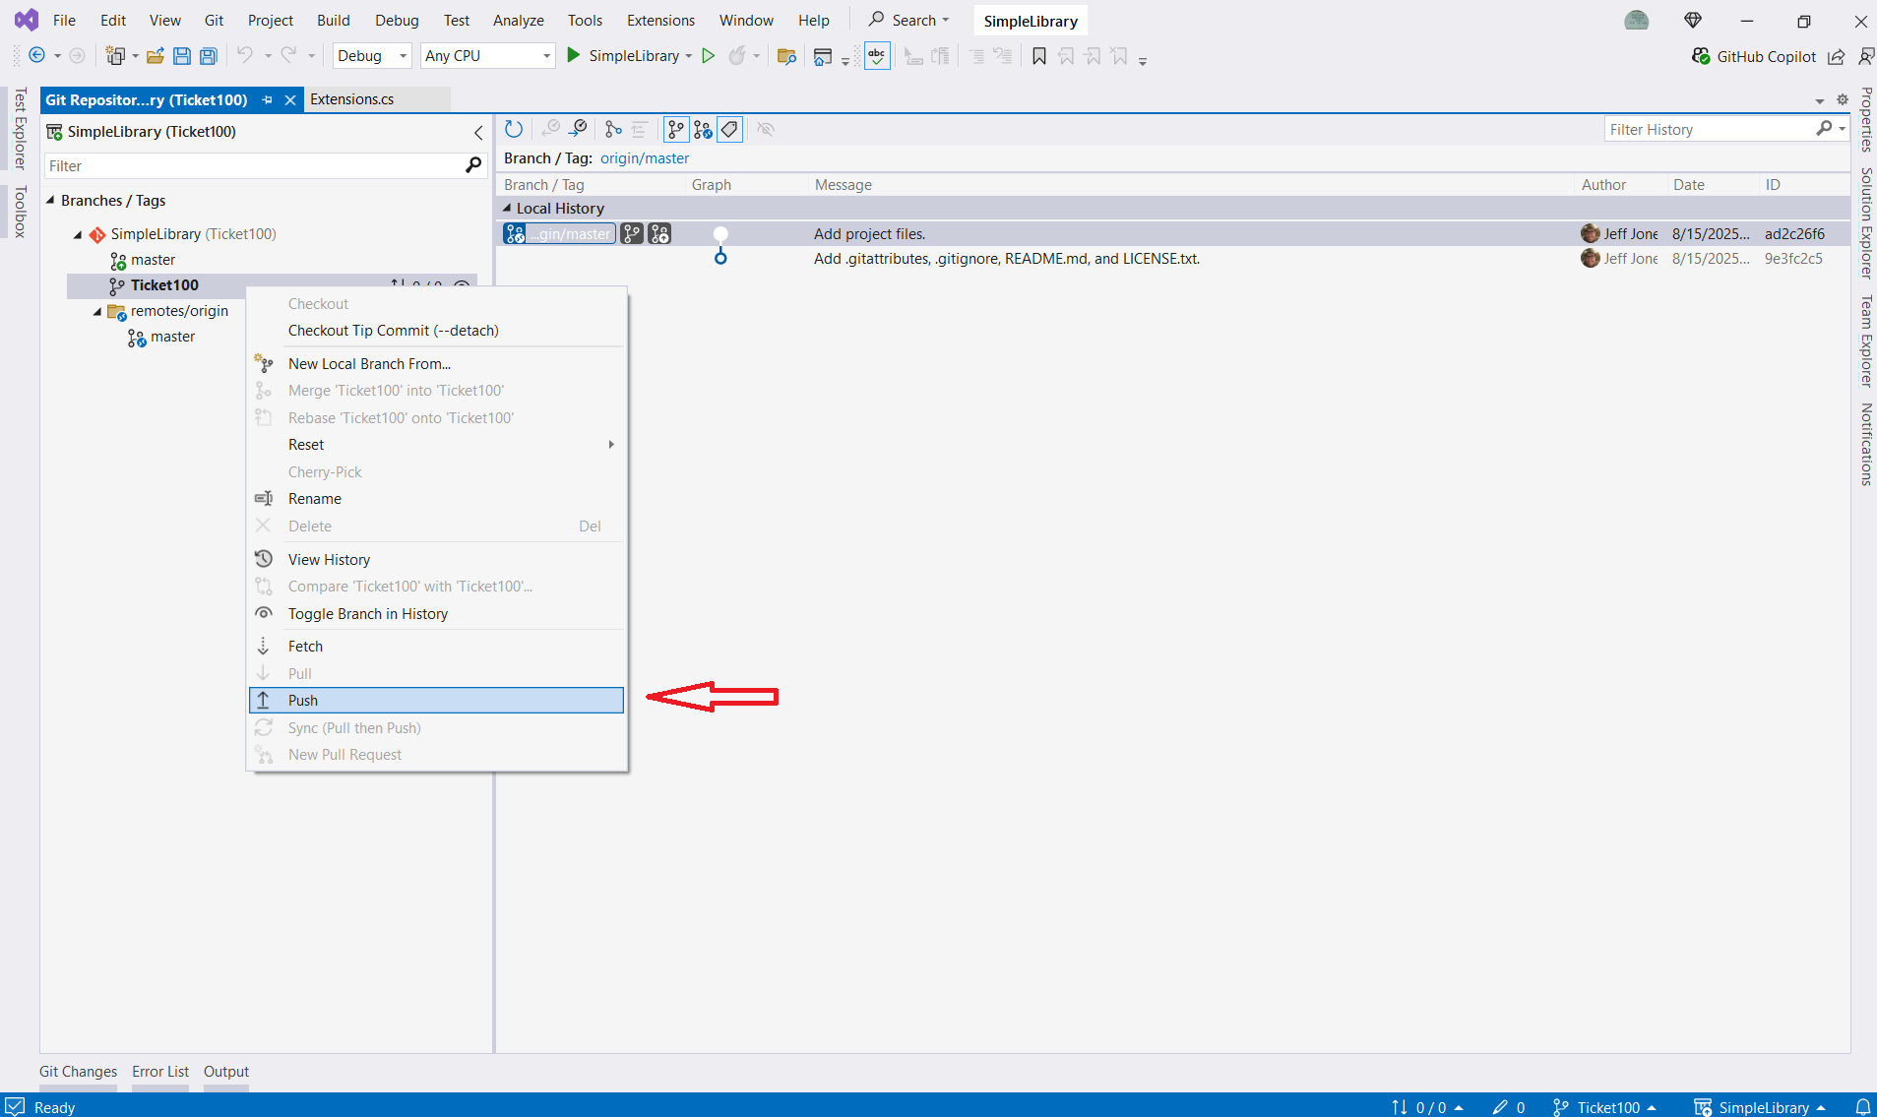Go to commit icon in history toolbar
Screen dimensions: 1877x1117
click(x=579, y=129)
